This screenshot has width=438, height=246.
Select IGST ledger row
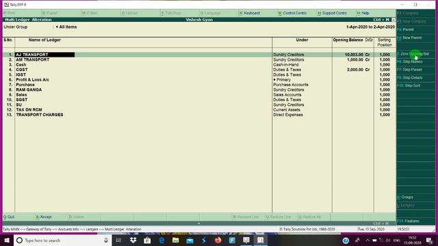21,74
